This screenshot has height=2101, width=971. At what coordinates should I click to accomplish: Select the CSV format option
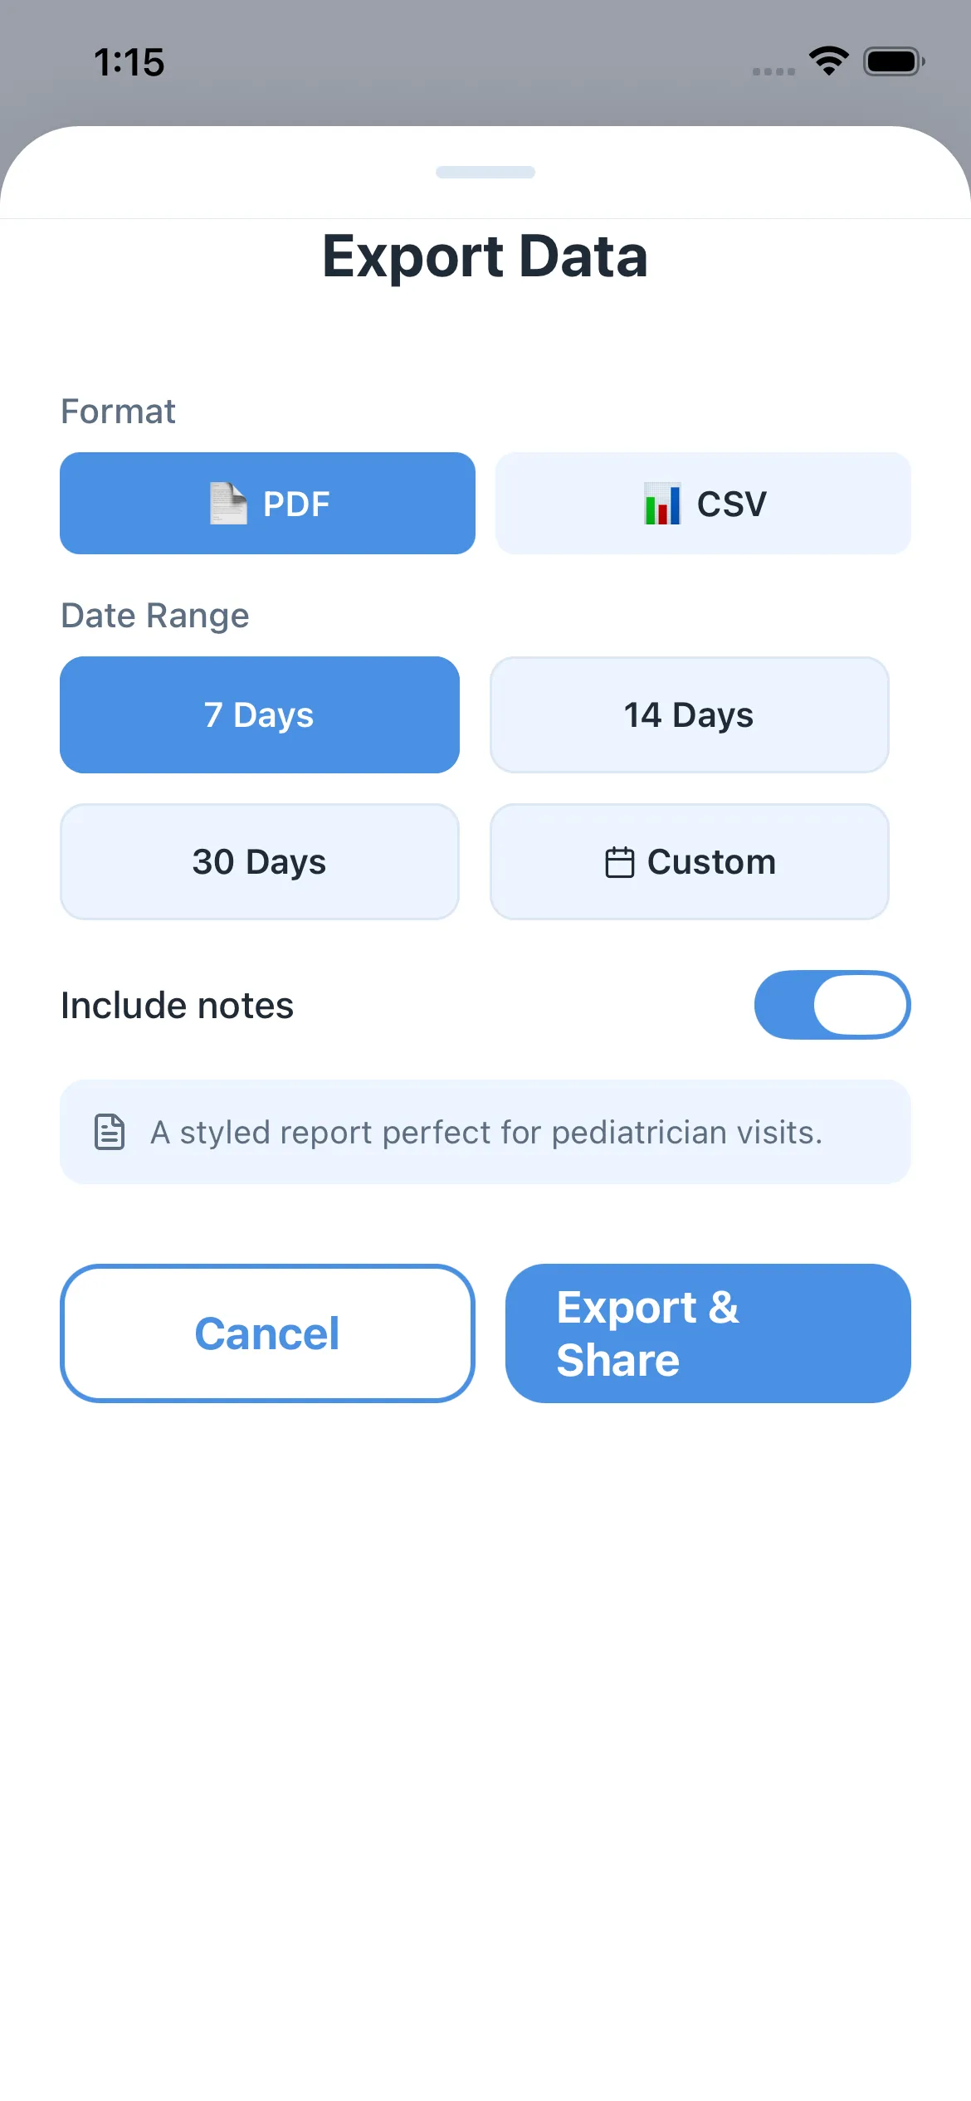tap(702, 503)
